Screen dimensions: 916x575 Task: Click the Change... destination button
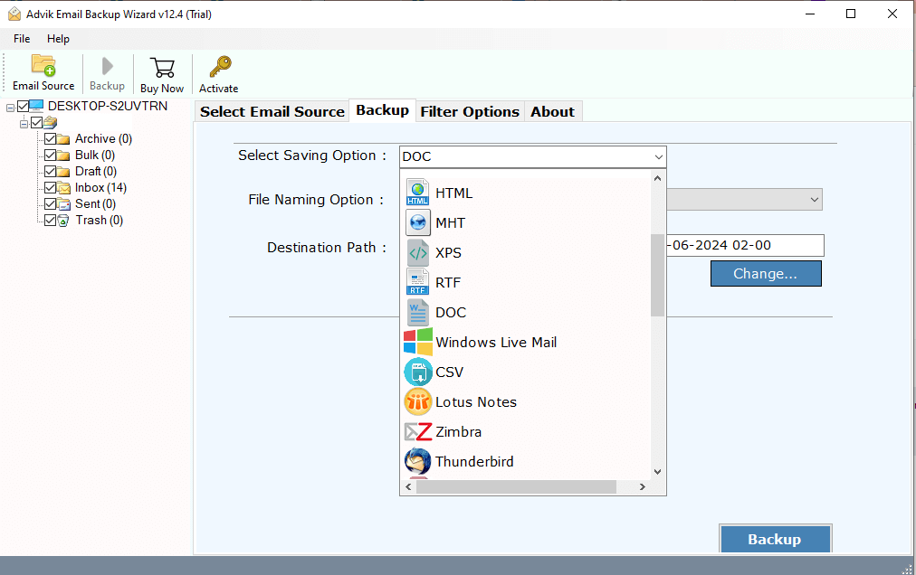click(766, 274)
